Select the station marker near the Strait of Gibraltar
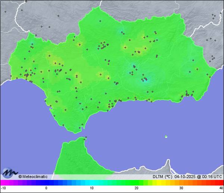224x193 pixels. pyautogui.click(x=86, y=137)
